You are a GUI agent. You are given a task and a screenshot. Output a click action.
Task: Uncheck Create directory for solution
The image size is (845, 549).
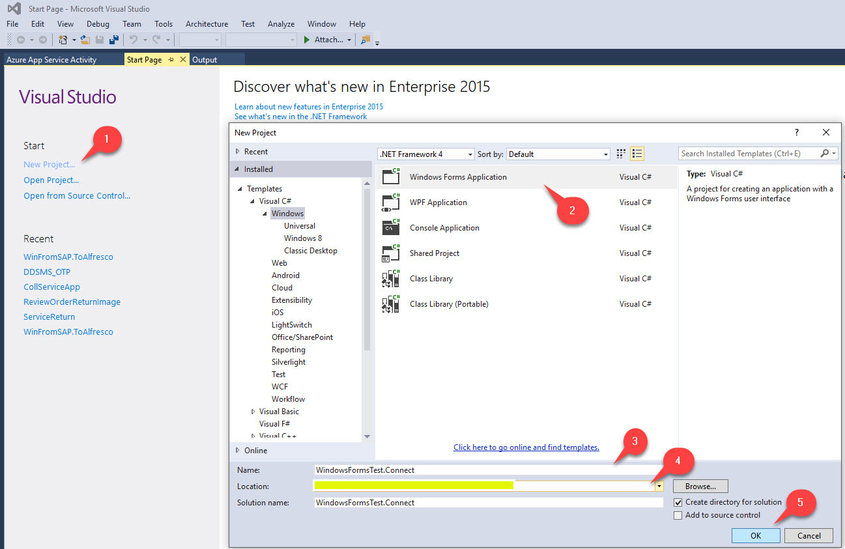click(679, 502)
